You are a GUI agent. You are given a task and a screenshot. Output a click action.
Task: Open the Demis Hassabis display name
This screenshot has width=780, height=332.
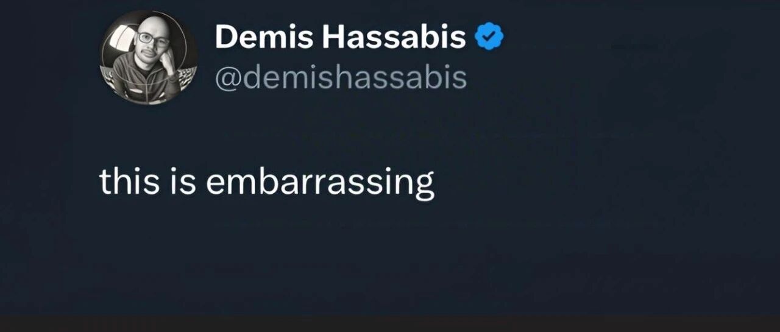[x=341, y=38]
